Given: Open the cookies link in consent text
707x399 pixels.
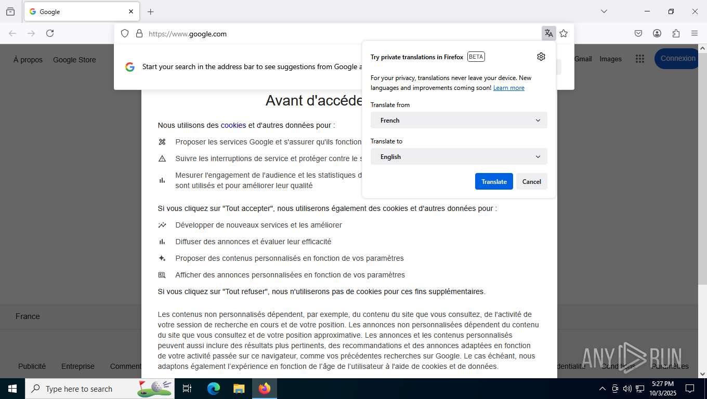Looking at the screenshot, I should tap(233, 125).
